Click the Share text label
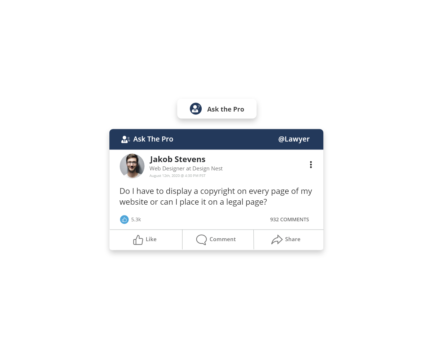This screenshot has width=433, height=361. [293, 239]
